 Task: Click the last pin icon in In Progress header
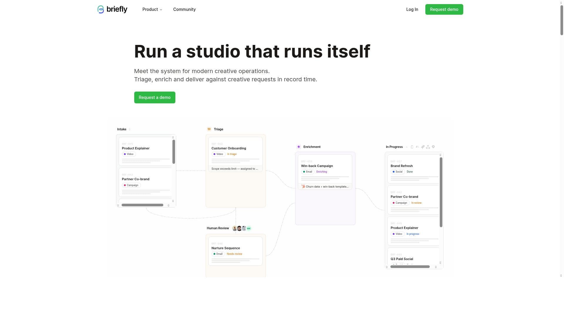433,147
